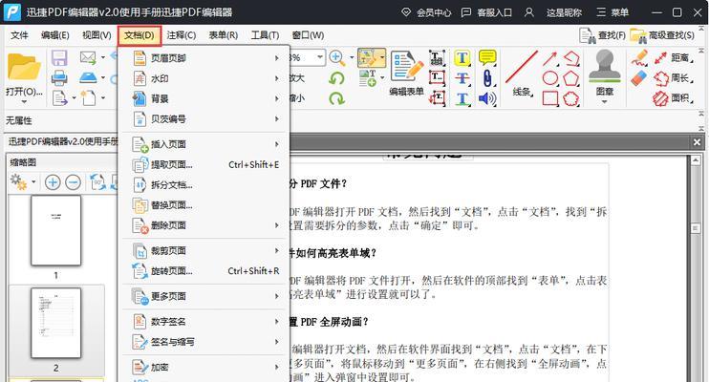Open the 工具(T) menu
709x382 pixels.
(x=265, y=35)
